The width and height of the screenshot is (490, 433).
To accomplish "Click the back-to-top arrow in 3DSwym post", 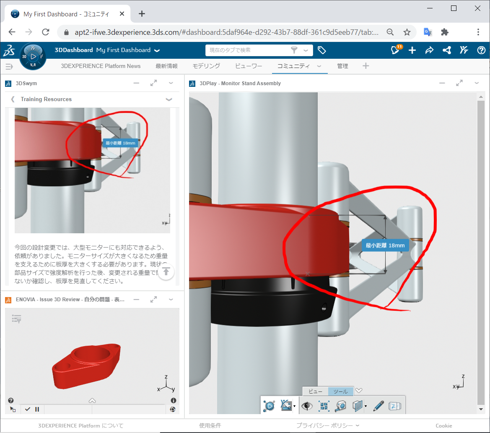I will 166,271.
